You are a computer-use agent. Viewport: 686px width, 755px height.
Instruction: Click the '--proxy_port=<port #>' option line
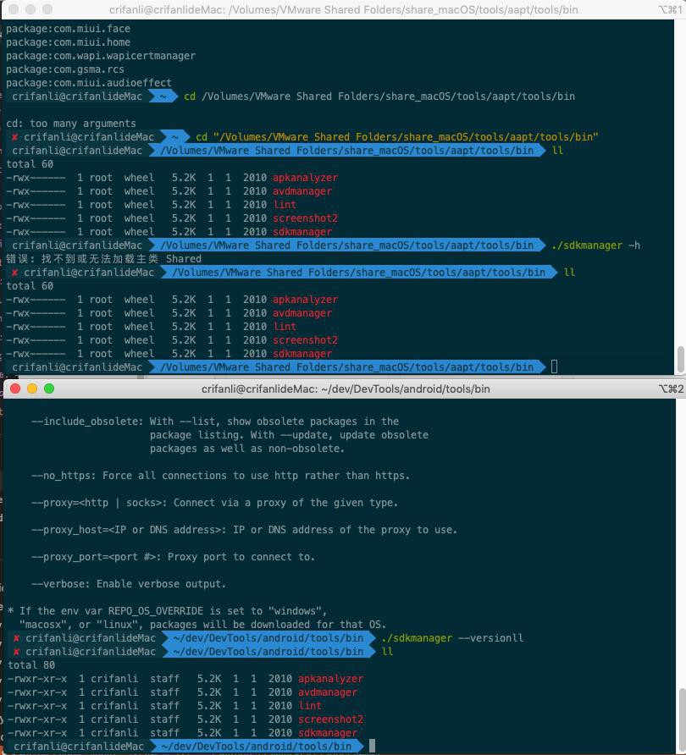173,557
